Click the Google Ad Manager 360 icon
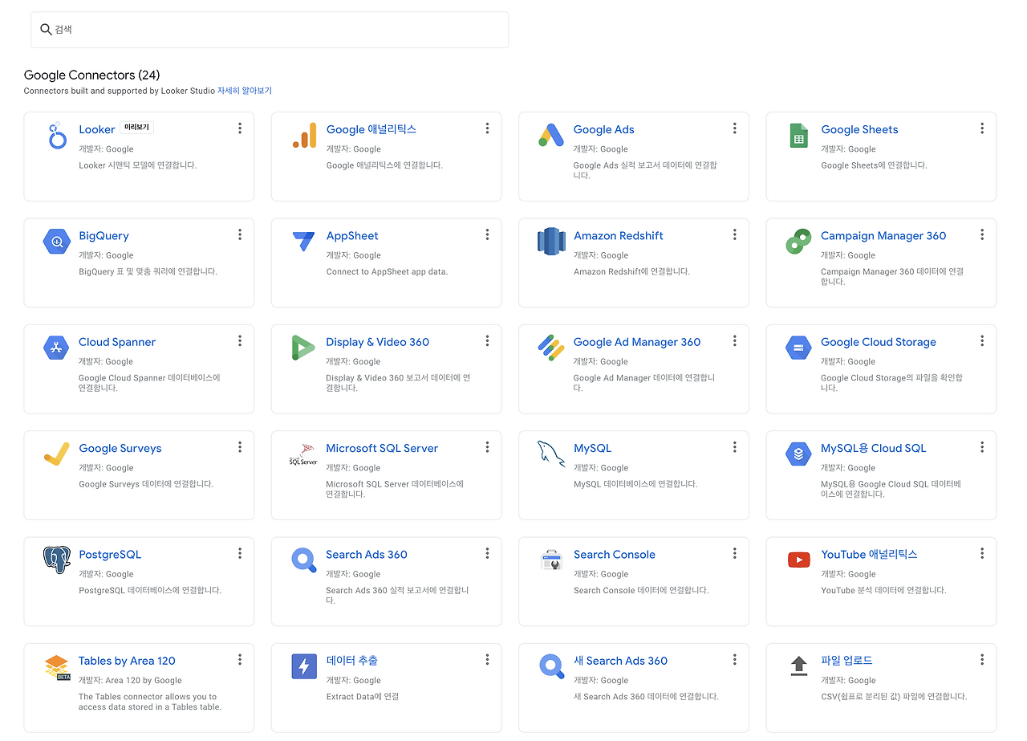This screenshot has width=1027, height=741. click(551, 348)
